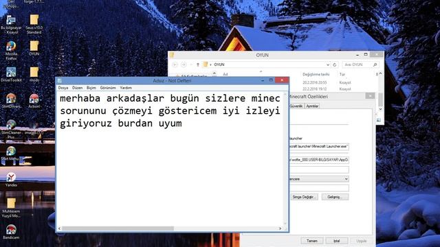Click the Uygula button
The height and width of the screenshot is (247, 440).
coord(361,241)
